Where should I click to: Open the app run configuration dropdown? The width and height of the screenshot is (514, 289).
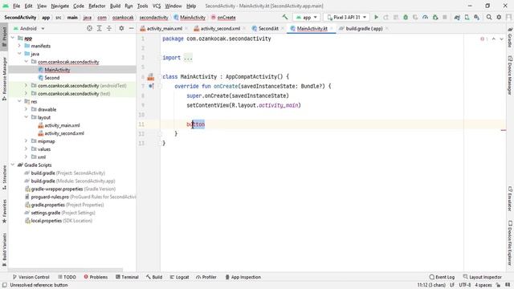pyautogui.click(x=307, y=17)
